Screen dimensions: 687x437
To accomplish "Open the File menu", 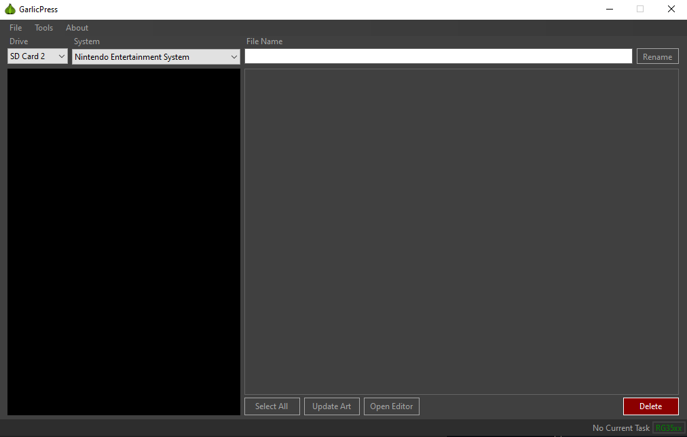I will pyautogui.click(x=15, y=27).
